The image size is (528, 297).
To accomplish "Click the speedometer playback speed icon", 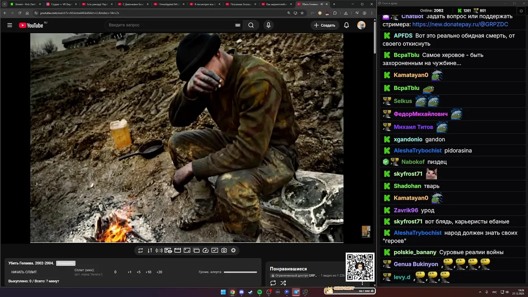I will tap(205, 250).
